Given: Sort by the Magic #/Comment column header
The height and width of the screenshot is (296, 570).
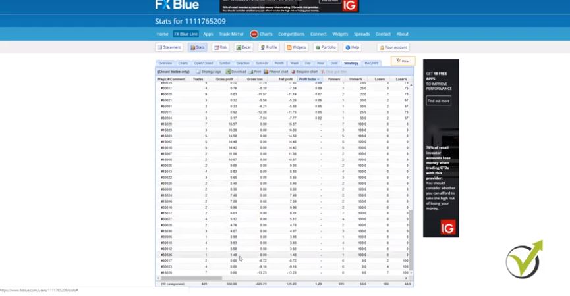Looking at the screenshot, I should [x=171, y=79].
